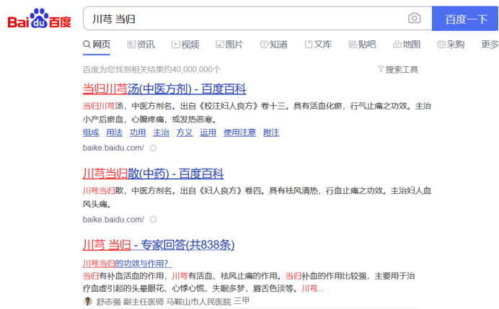Click doctor 舒志强 avatar thumbnail
Image resolution: width=499 pixels, height=309 pixels.
pos(88,302)
